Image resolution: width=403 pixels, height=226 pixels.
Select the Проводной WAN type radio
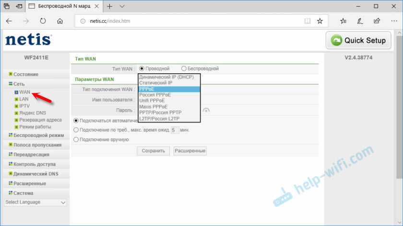tap(142, 69)
